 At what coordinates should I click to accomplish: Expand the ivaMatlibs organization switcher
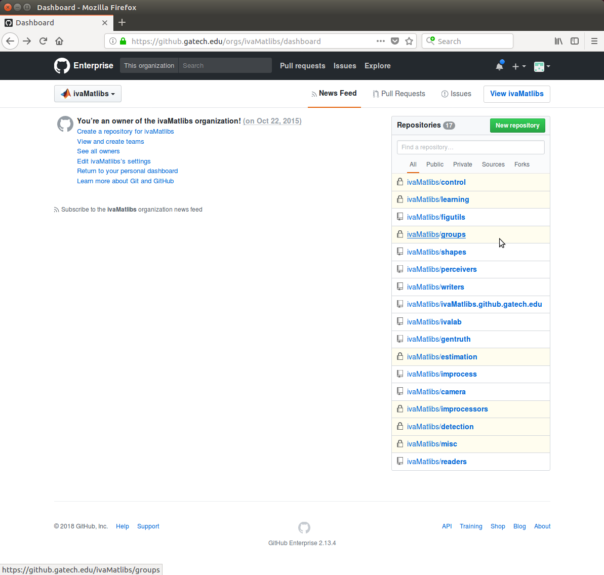88,94
